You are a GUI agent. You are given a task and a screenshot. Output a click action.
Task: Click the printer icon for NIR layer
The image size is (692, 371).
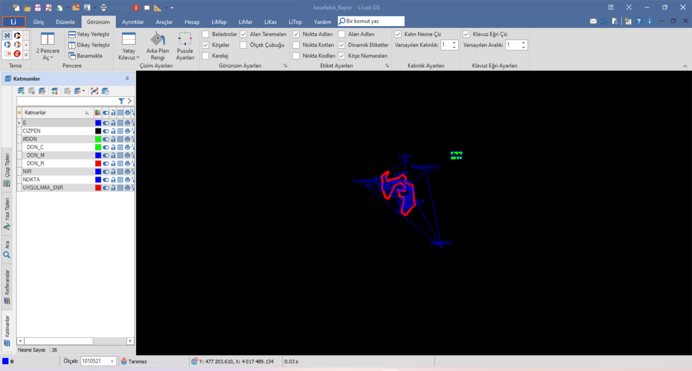pos(127,171)
